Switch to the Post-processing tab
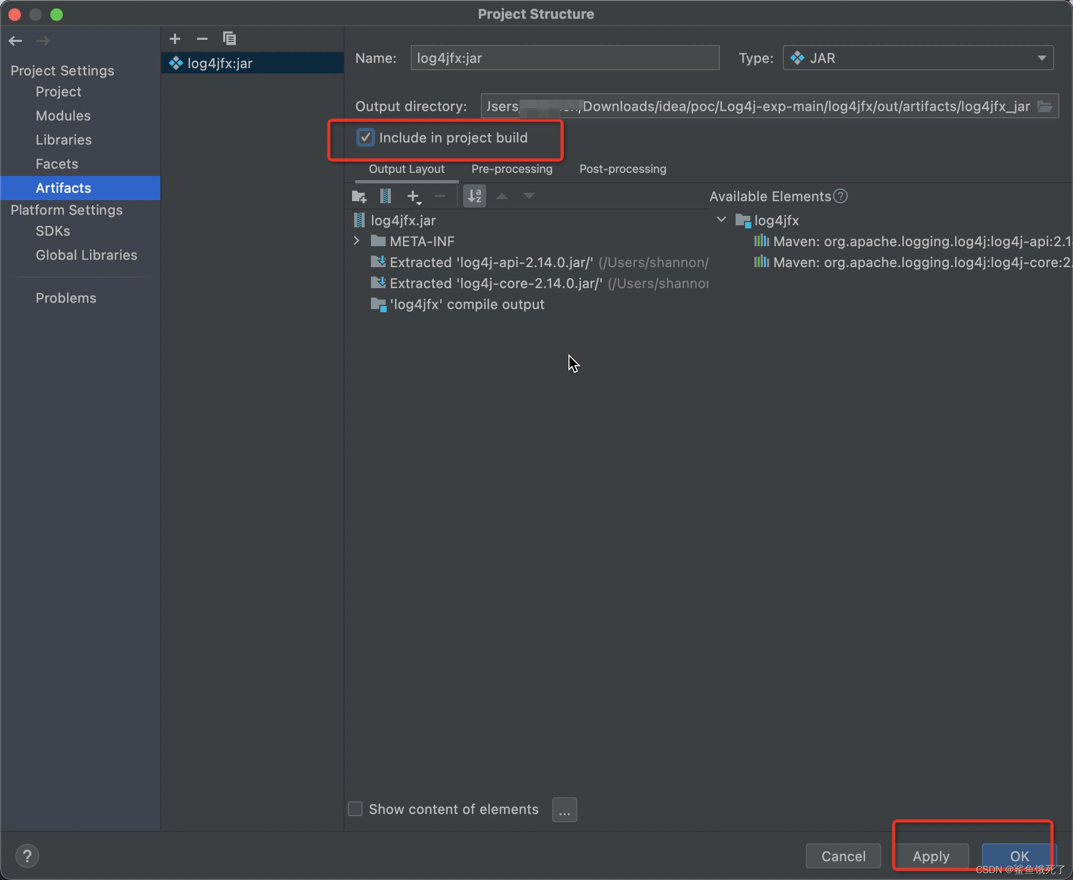1073x880 pixels. tap(622, 169)
